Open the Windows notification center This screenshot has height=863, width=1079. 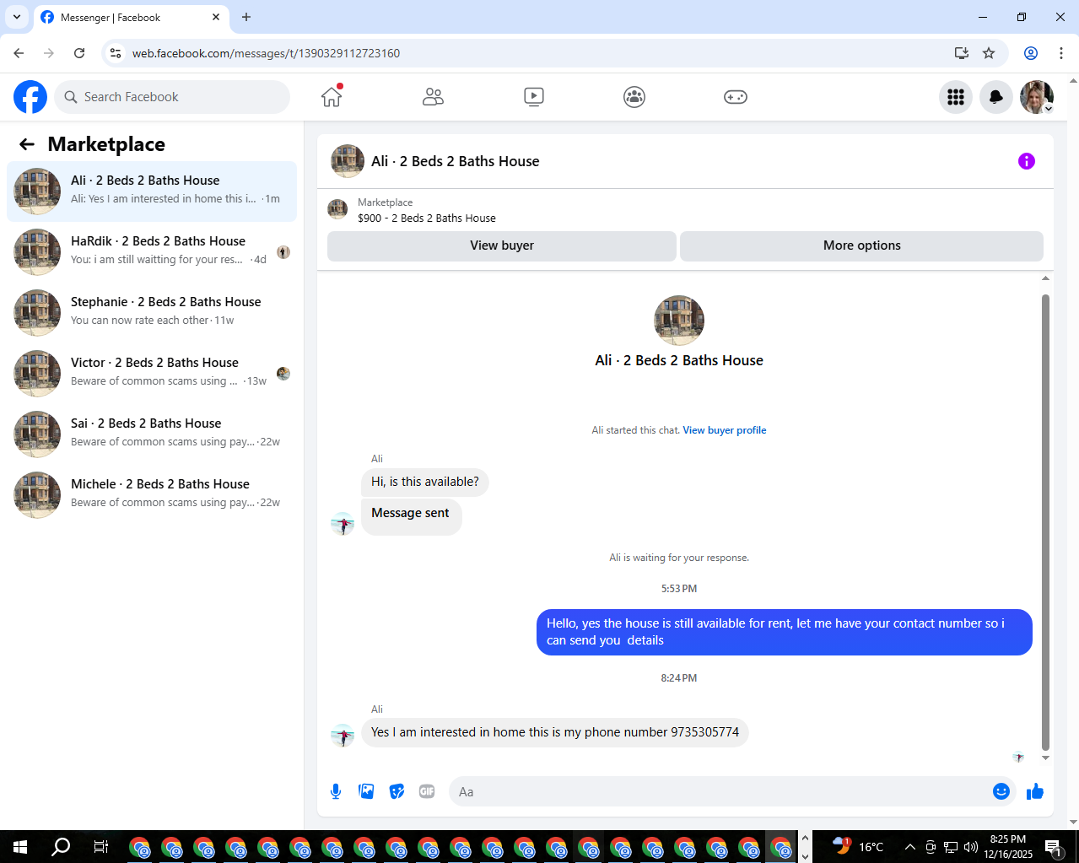pyautogui.click(x=1053, y=846)
